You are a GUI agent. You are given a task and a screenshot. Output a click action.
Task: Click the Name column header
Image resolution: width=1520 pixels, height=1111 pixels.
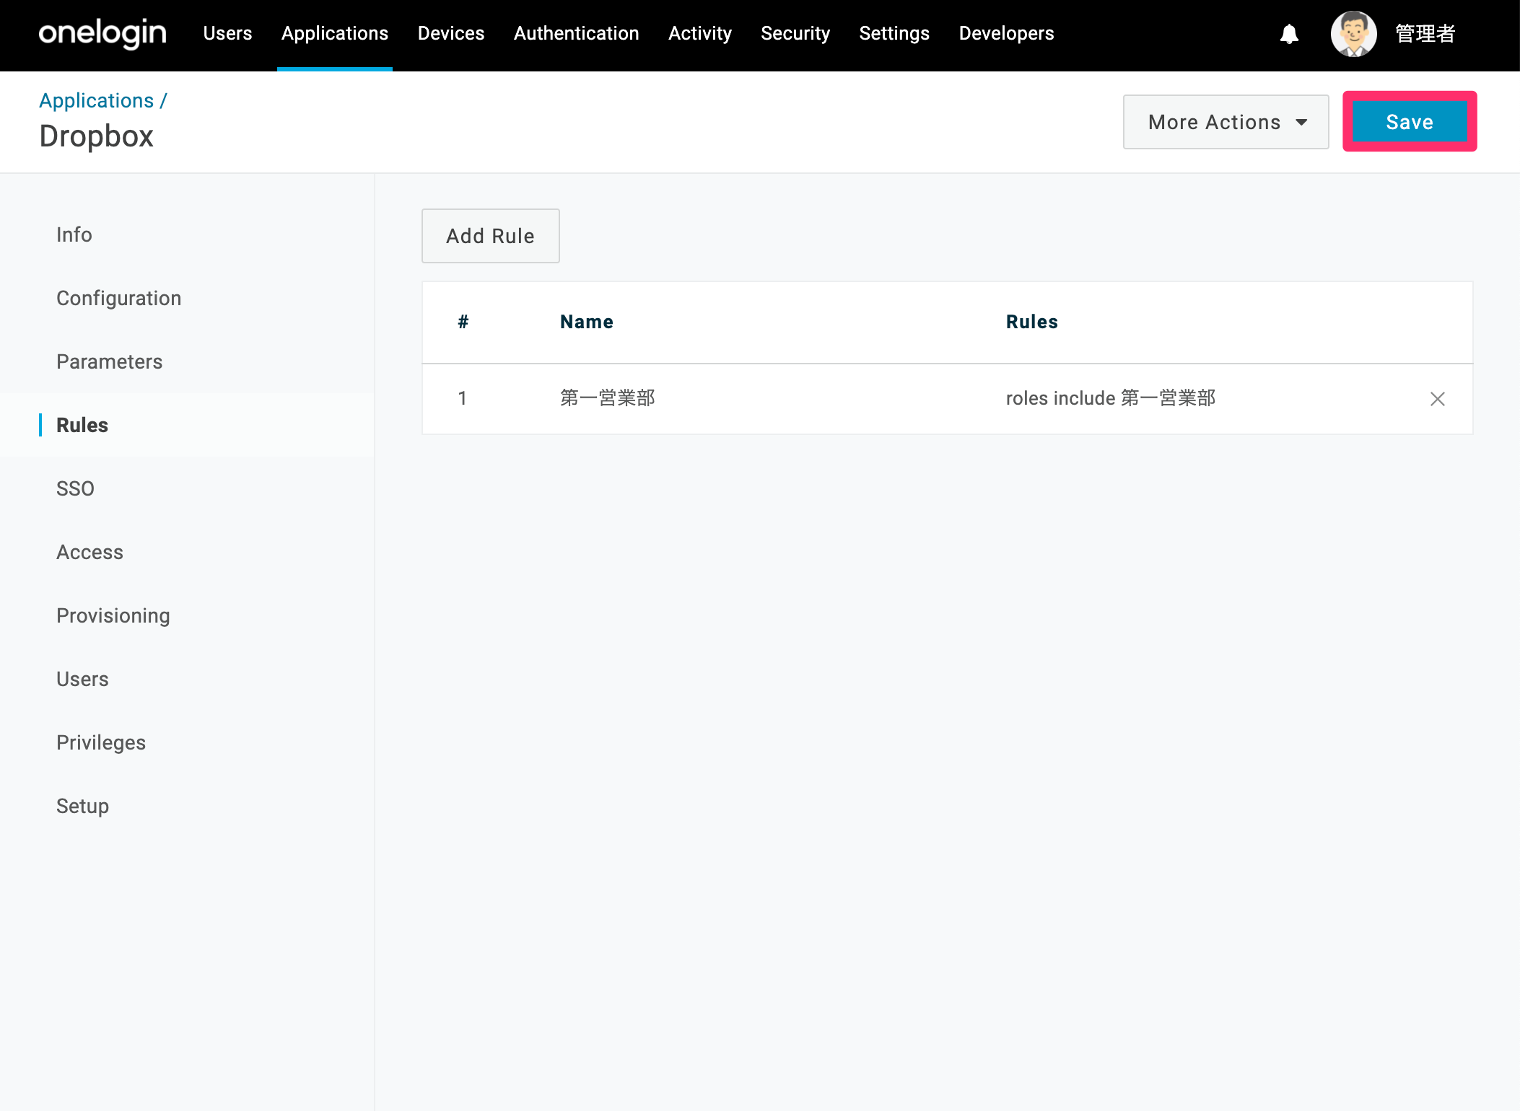[x=587, y=322]
